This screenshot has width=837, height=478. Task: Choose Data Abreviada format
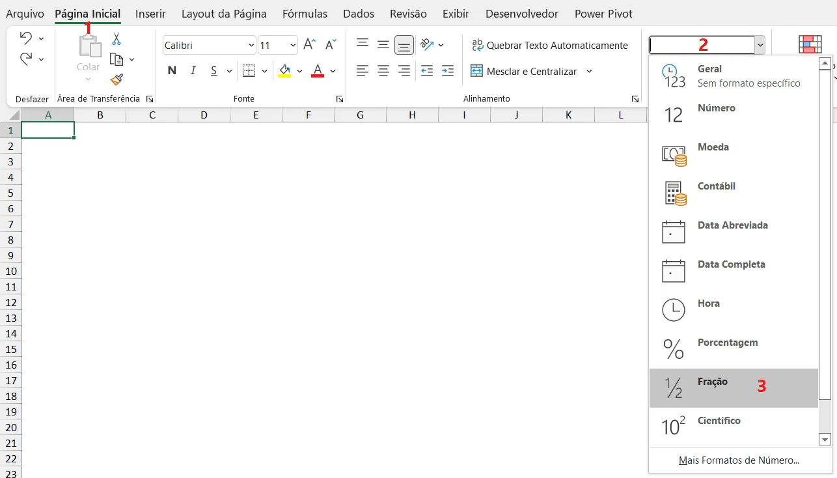(x=734, y=232)
